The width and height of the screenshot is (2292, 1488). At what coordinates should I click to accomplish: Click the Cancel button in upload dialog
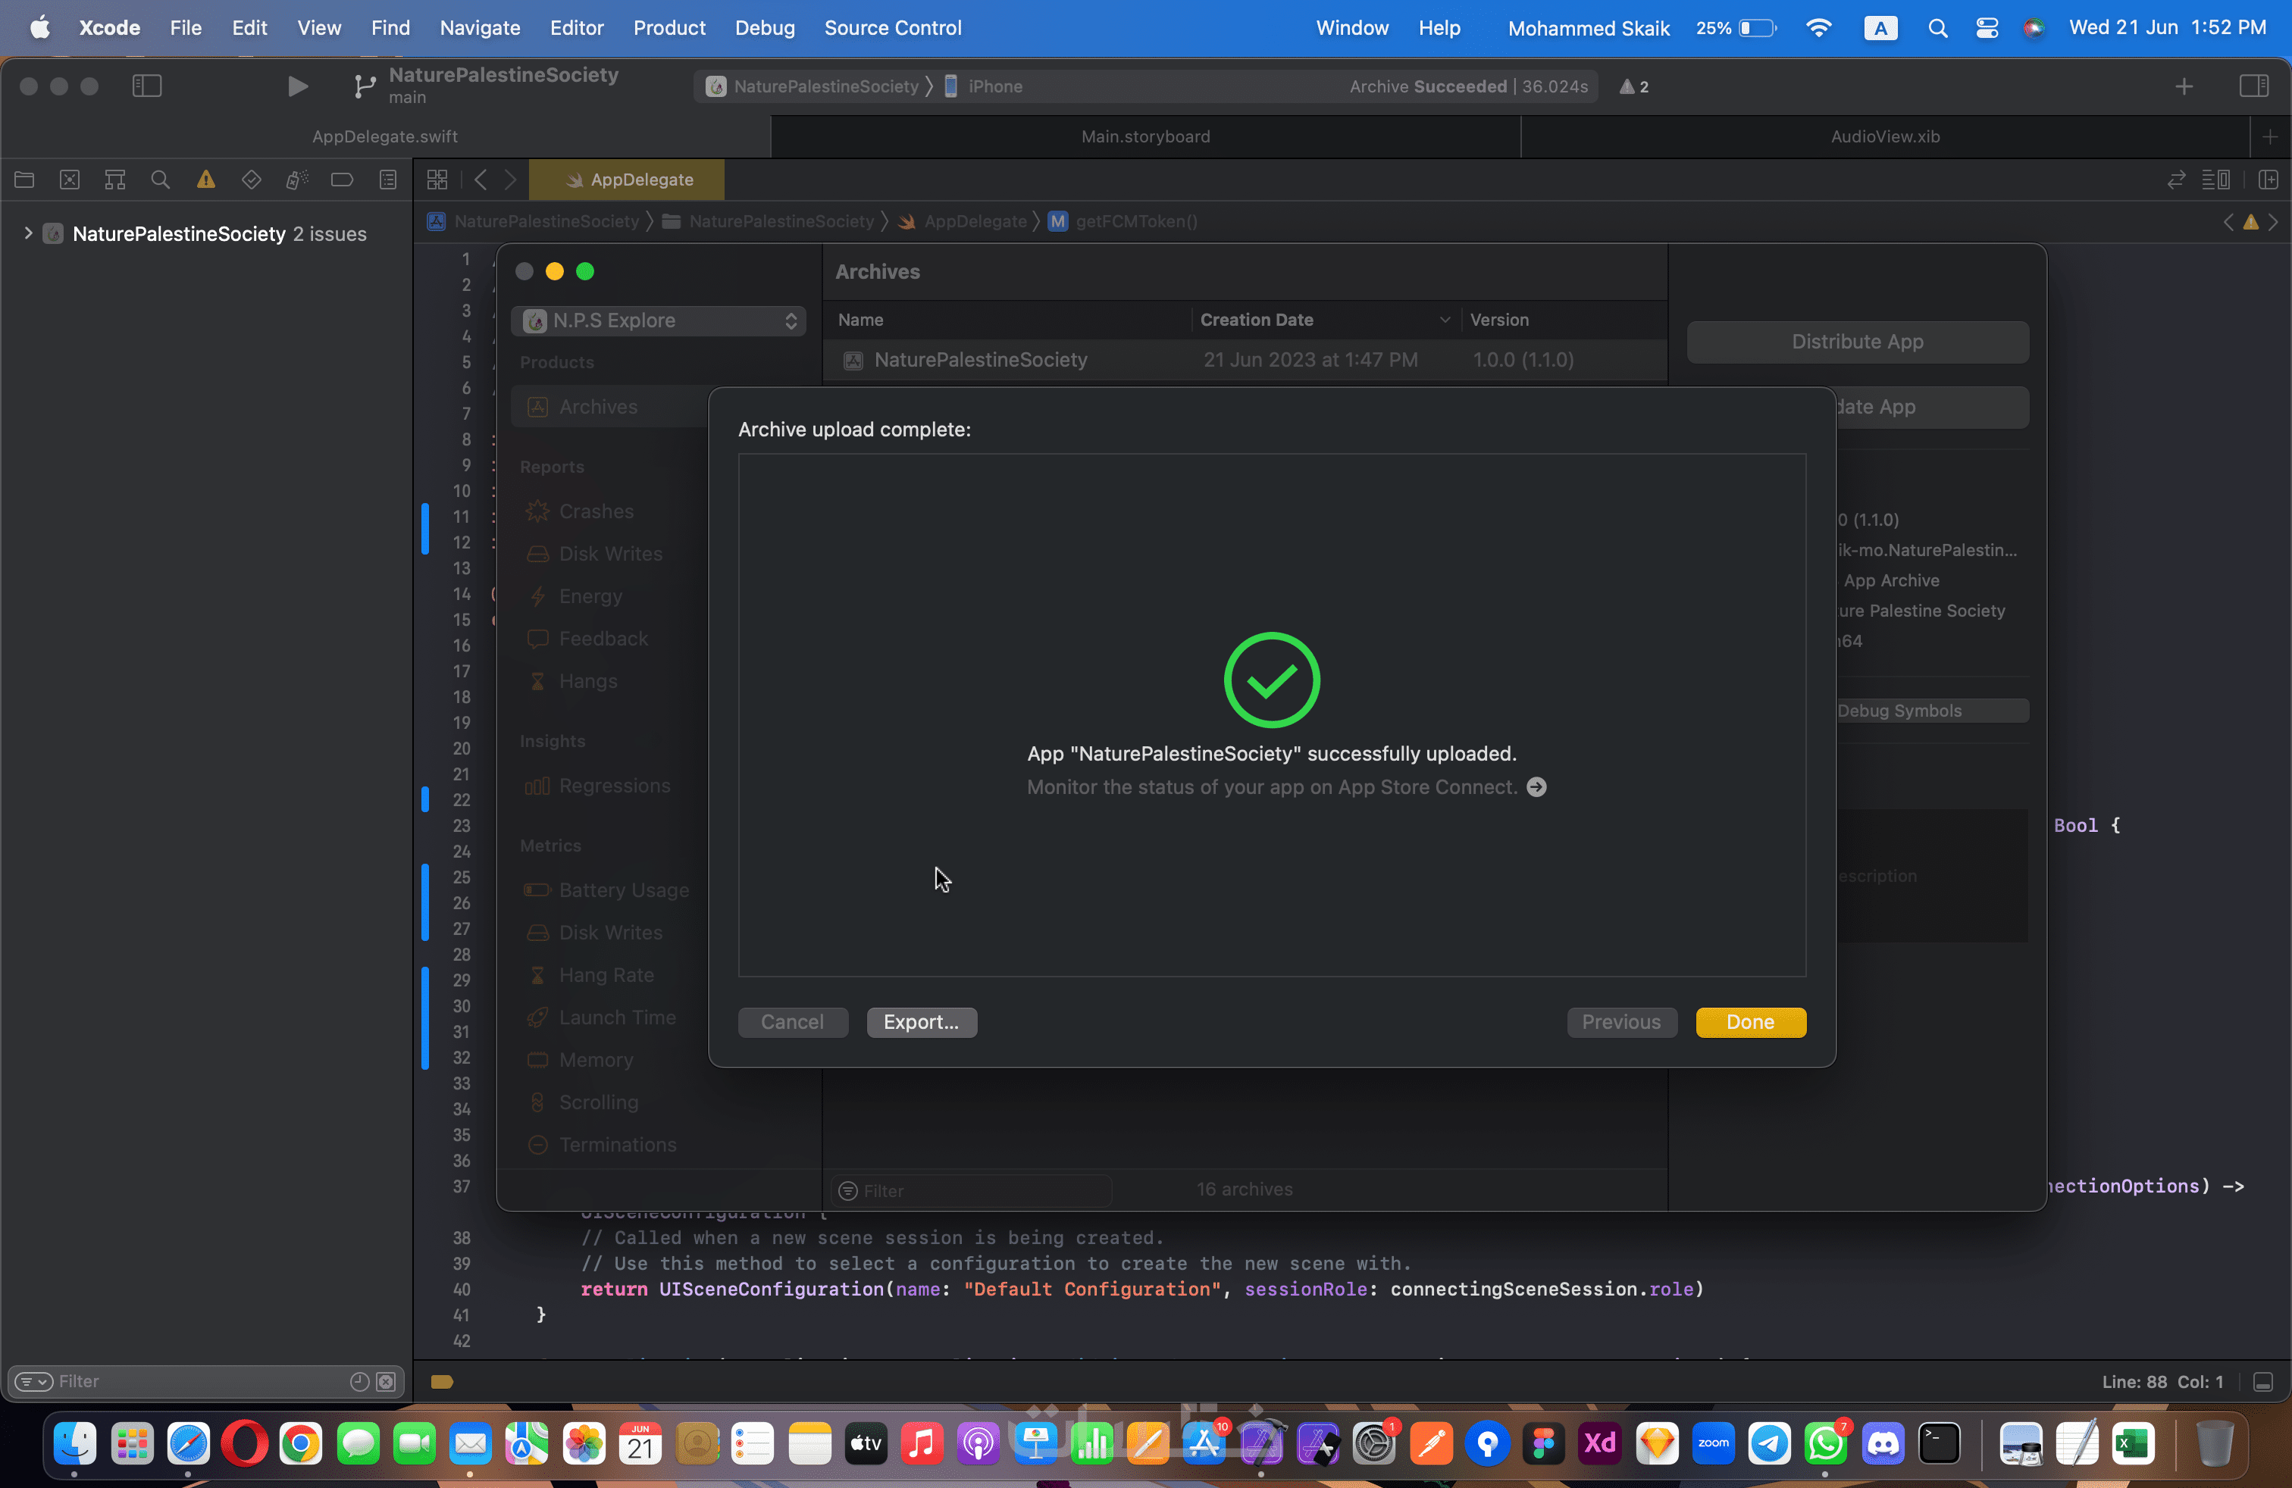(793, 1022)
